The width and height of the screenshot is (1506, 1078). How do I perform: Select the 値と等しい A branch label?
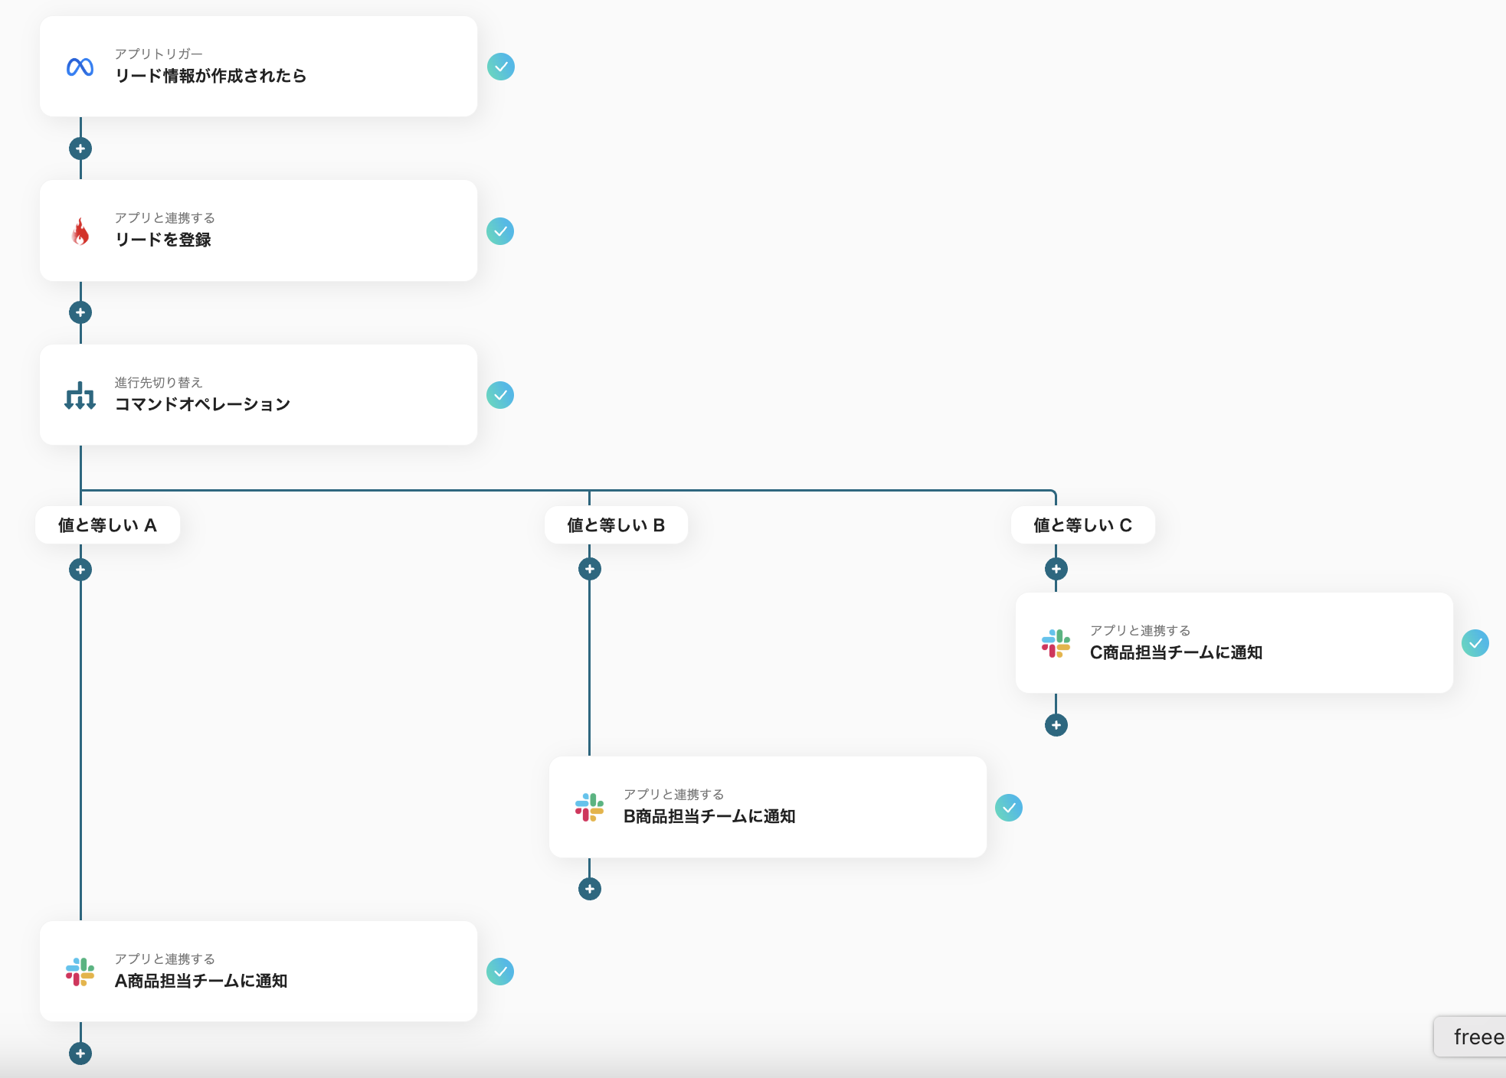coord(107,525)
